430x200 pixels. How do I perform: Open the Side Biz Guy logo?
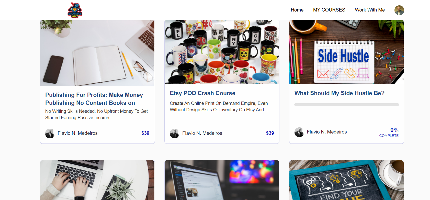75,10
